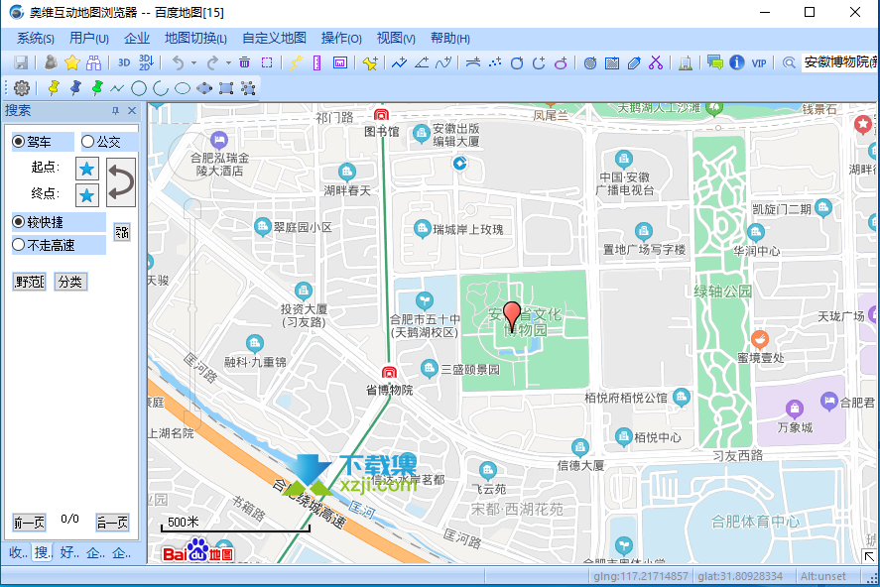Open the user account icon
The width and height of the screenshot is (880, 587).
51,62
